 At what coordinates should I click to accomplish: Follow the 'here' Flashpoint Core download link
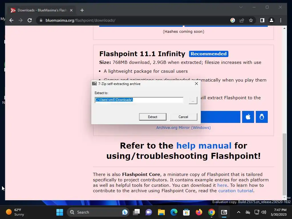point(222,185)
